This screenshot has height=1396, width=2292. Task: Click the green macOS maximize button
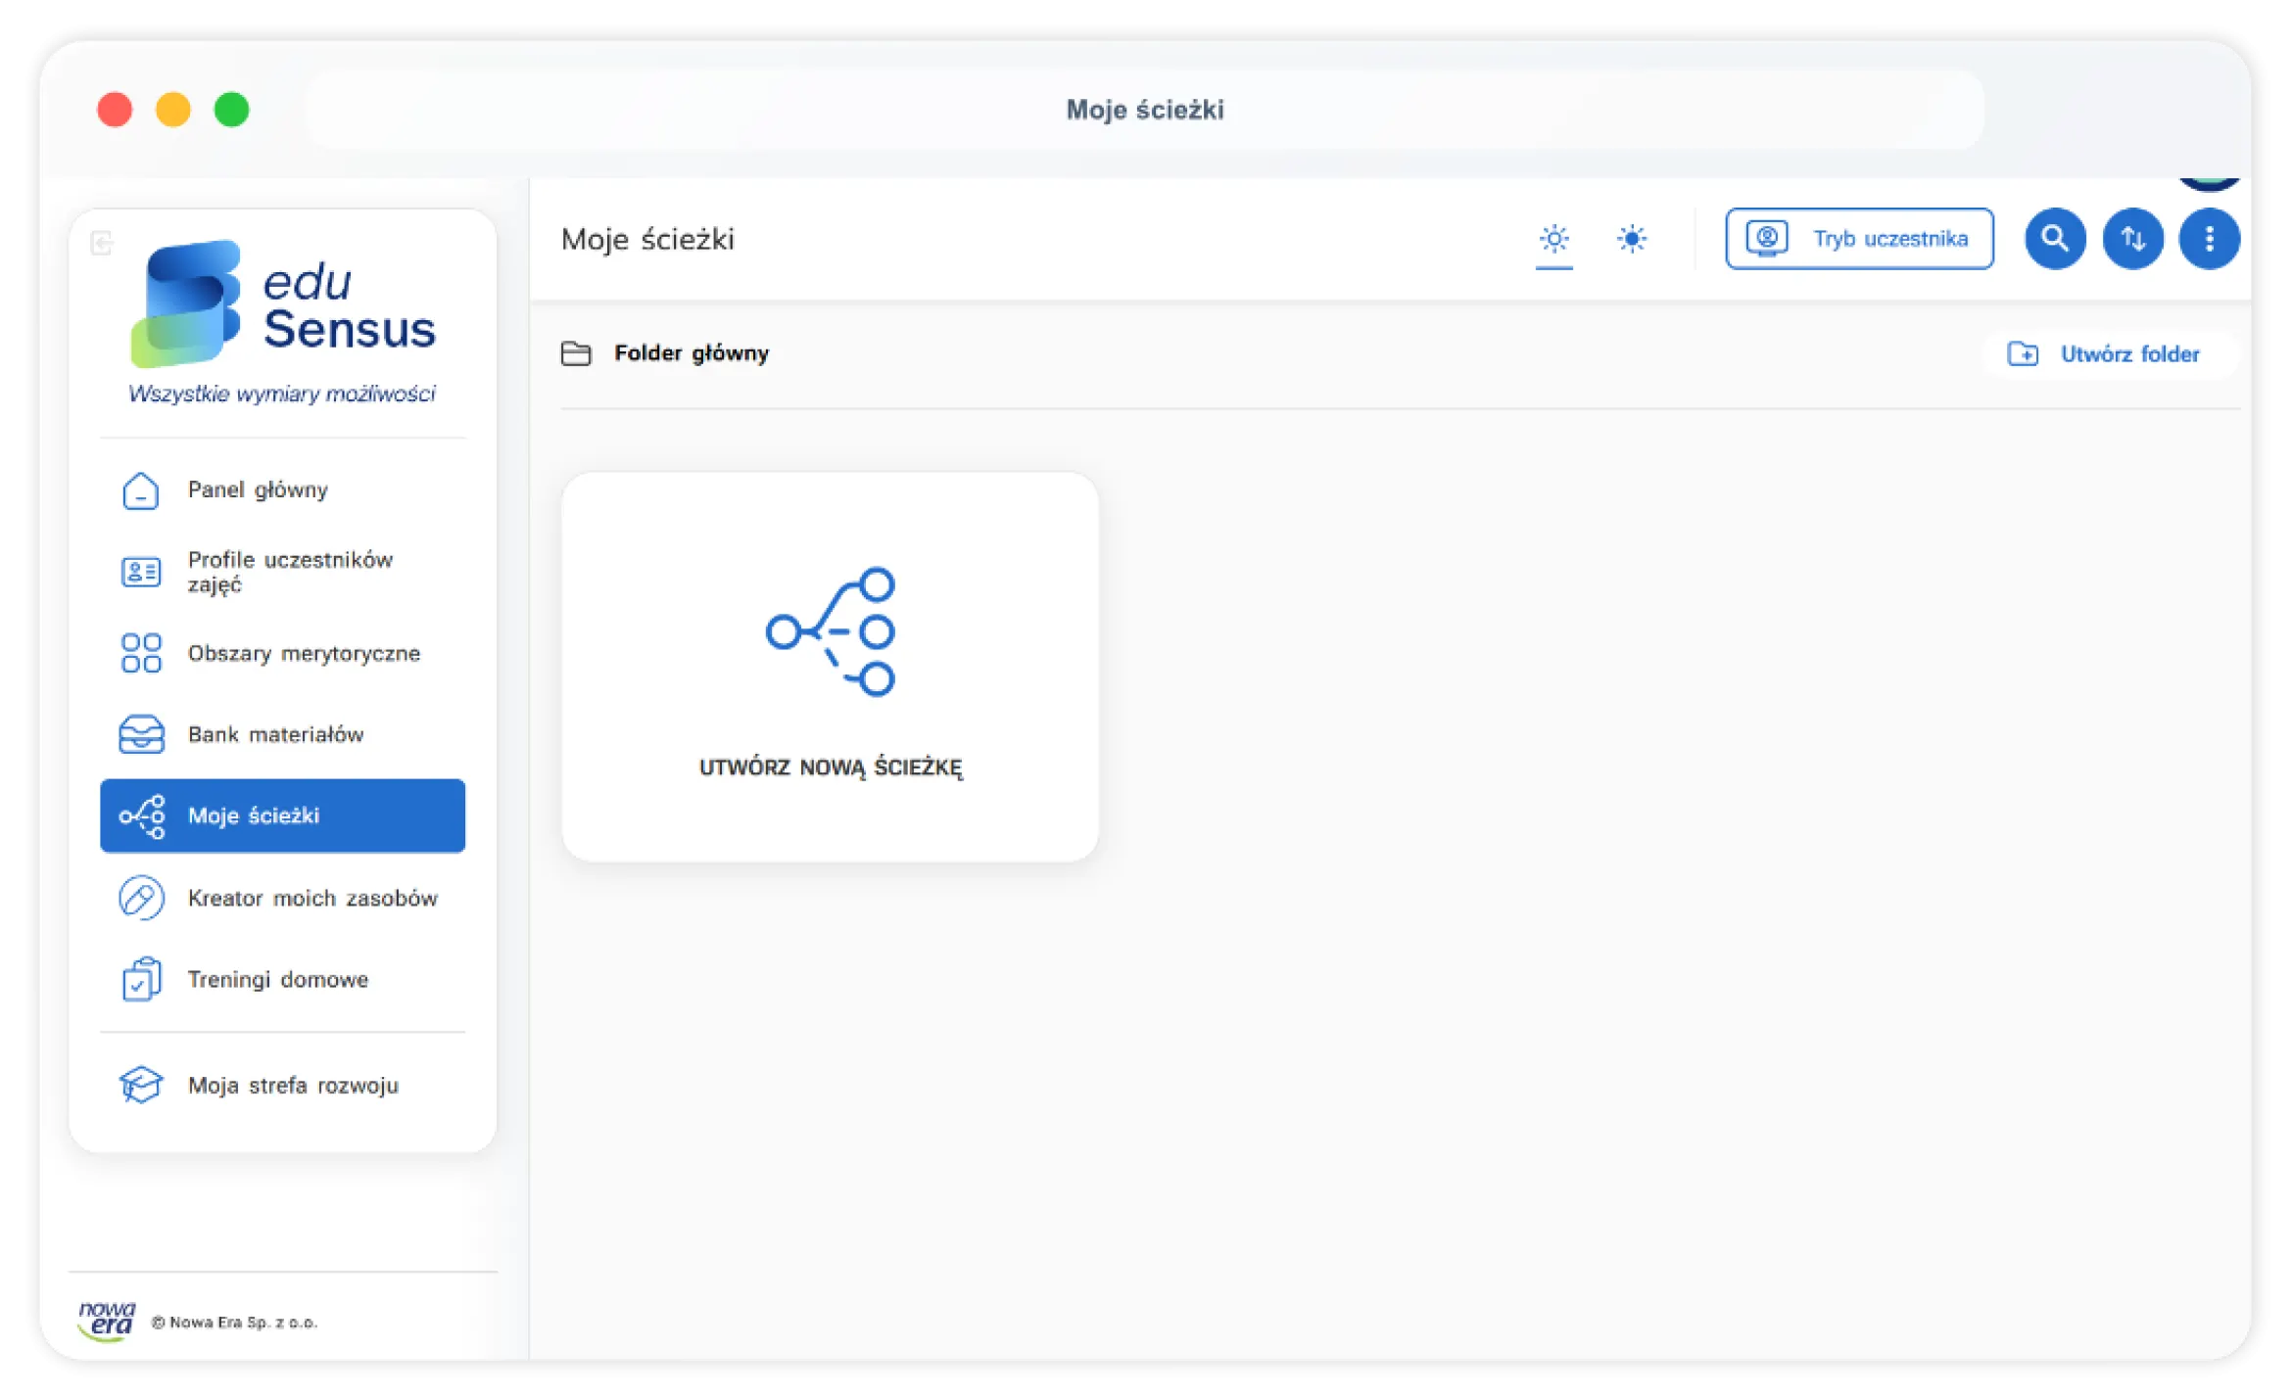pyautogui.click(x=232, y=109)
